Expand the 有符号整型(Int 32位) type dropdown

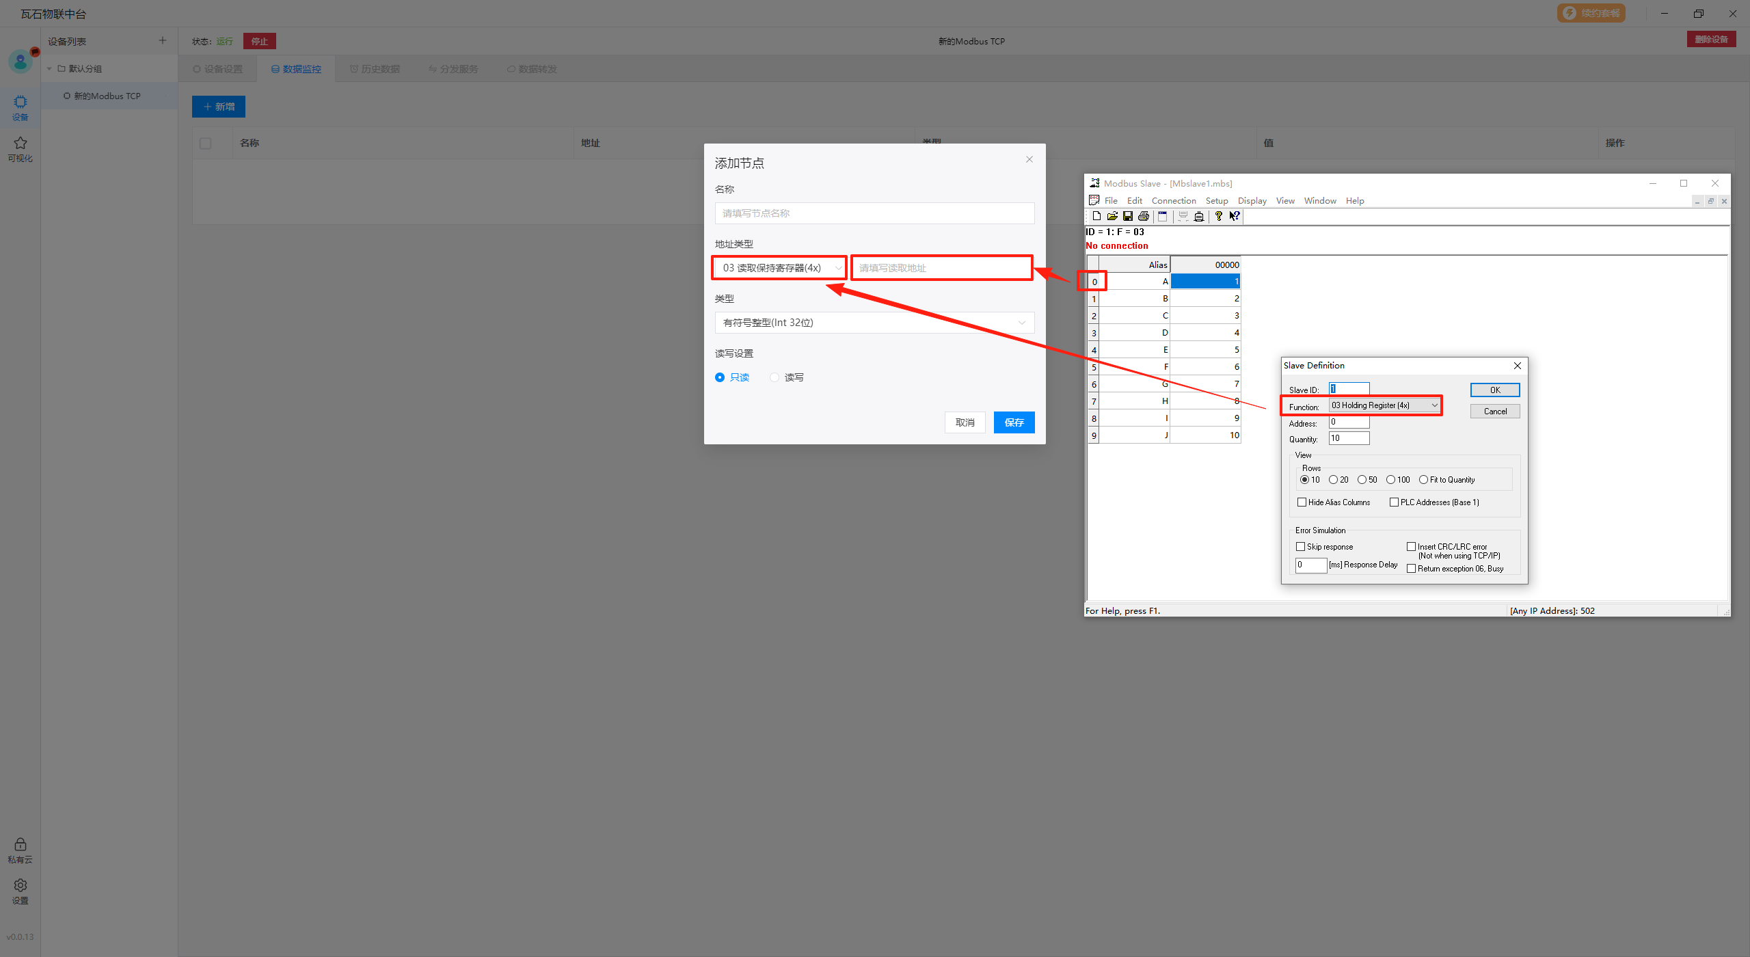[874, 323]
